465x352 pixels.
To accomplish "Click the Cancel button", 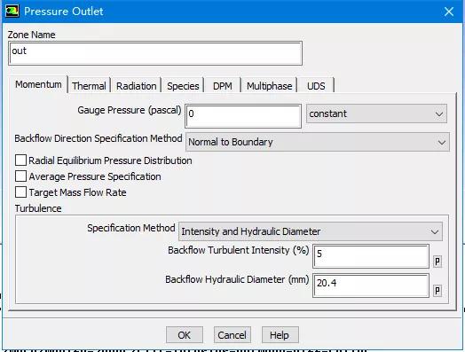I will pyautogui.click(x=232, y=335).
